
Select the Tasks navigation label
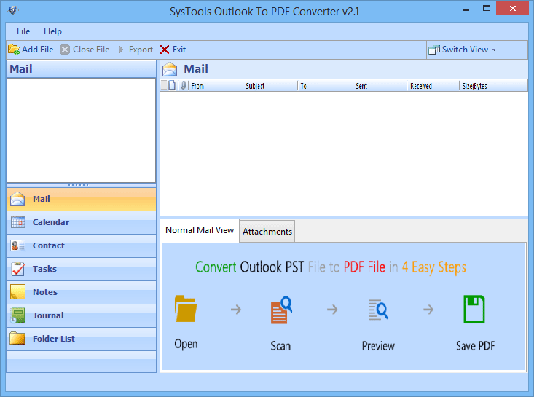tap(44, 269)
